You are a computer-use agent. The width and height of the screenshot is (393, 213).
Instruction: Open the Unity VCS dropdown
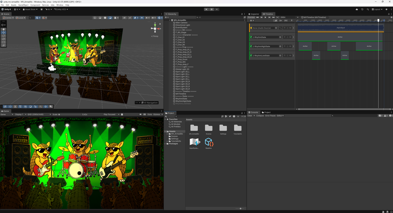click(61, 9)
